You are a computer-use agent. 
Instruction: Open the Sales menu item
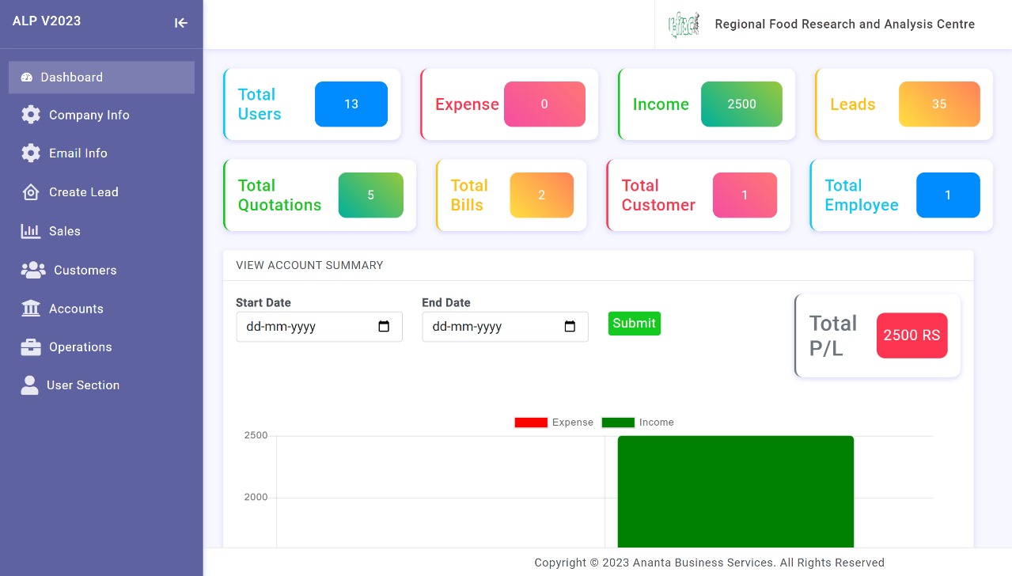[x=101, y=231]
